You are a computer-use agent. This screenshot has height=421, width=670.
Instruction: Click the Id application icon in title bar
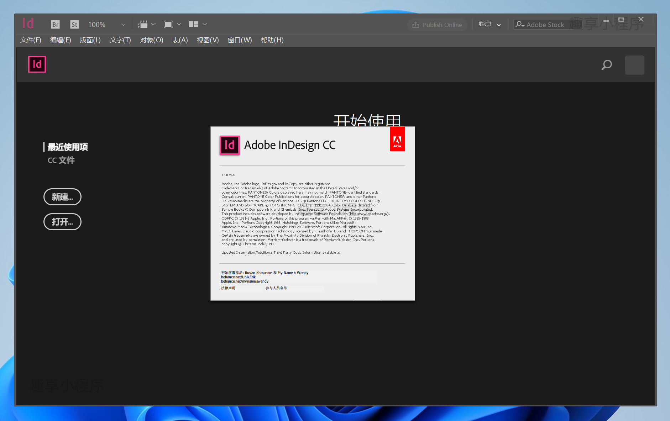(28, 23)
